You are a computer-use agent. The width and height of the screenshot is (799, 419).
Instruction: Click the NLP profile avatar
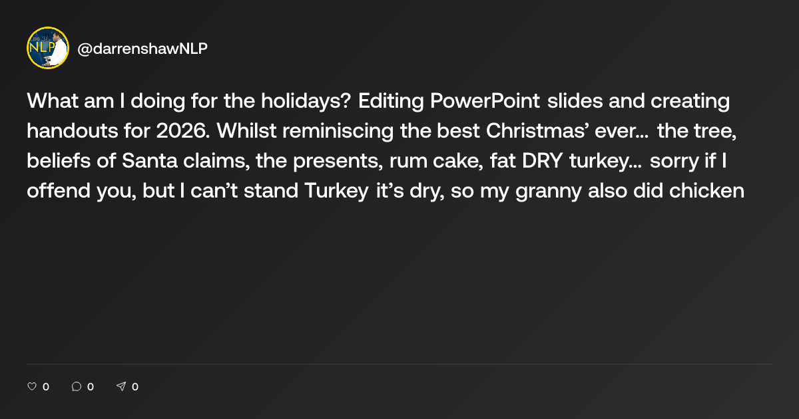click(x=48, y=48)
